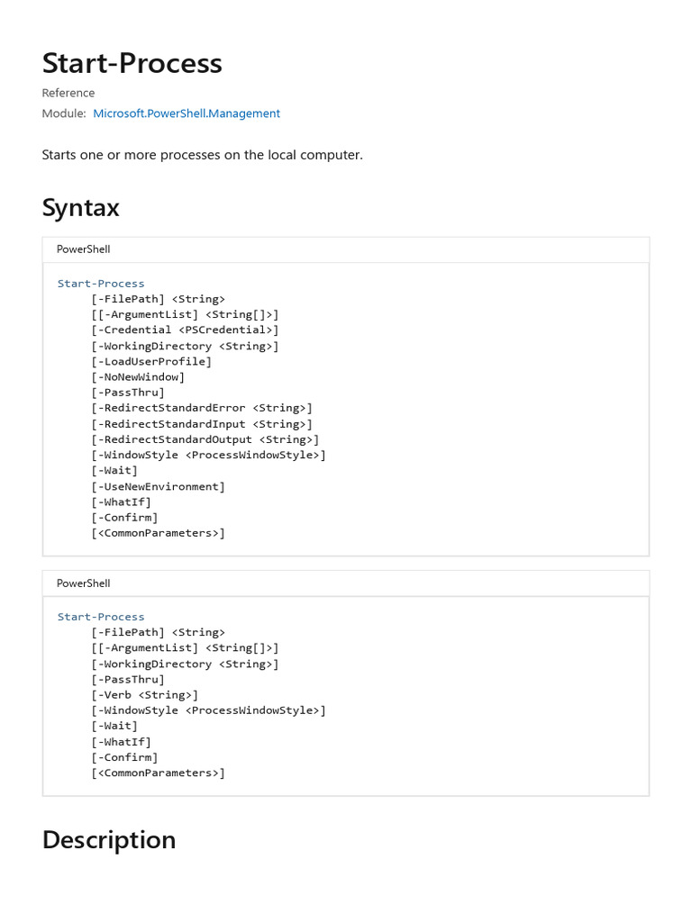Image resolution: width=692 pixels, height=922 pixels.
Task: Click the Start-Process page title
Action: pyautogui.click(x=132, y=63)
